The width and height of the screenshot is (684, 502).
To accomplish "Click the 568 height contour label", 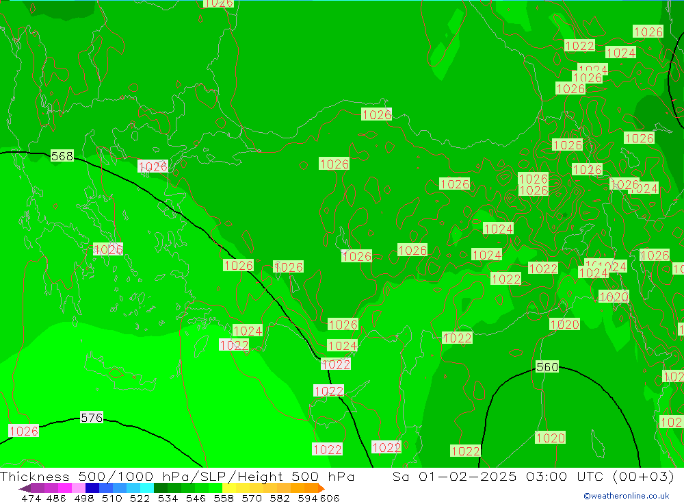I will 62,155.
